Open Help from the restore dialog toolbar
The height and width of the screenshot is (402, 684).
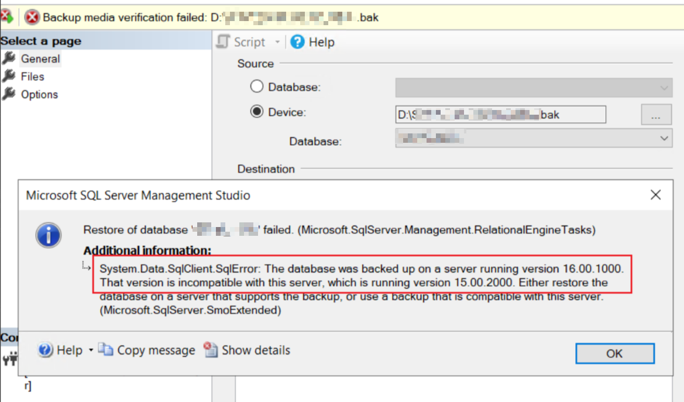coord(321,42)
